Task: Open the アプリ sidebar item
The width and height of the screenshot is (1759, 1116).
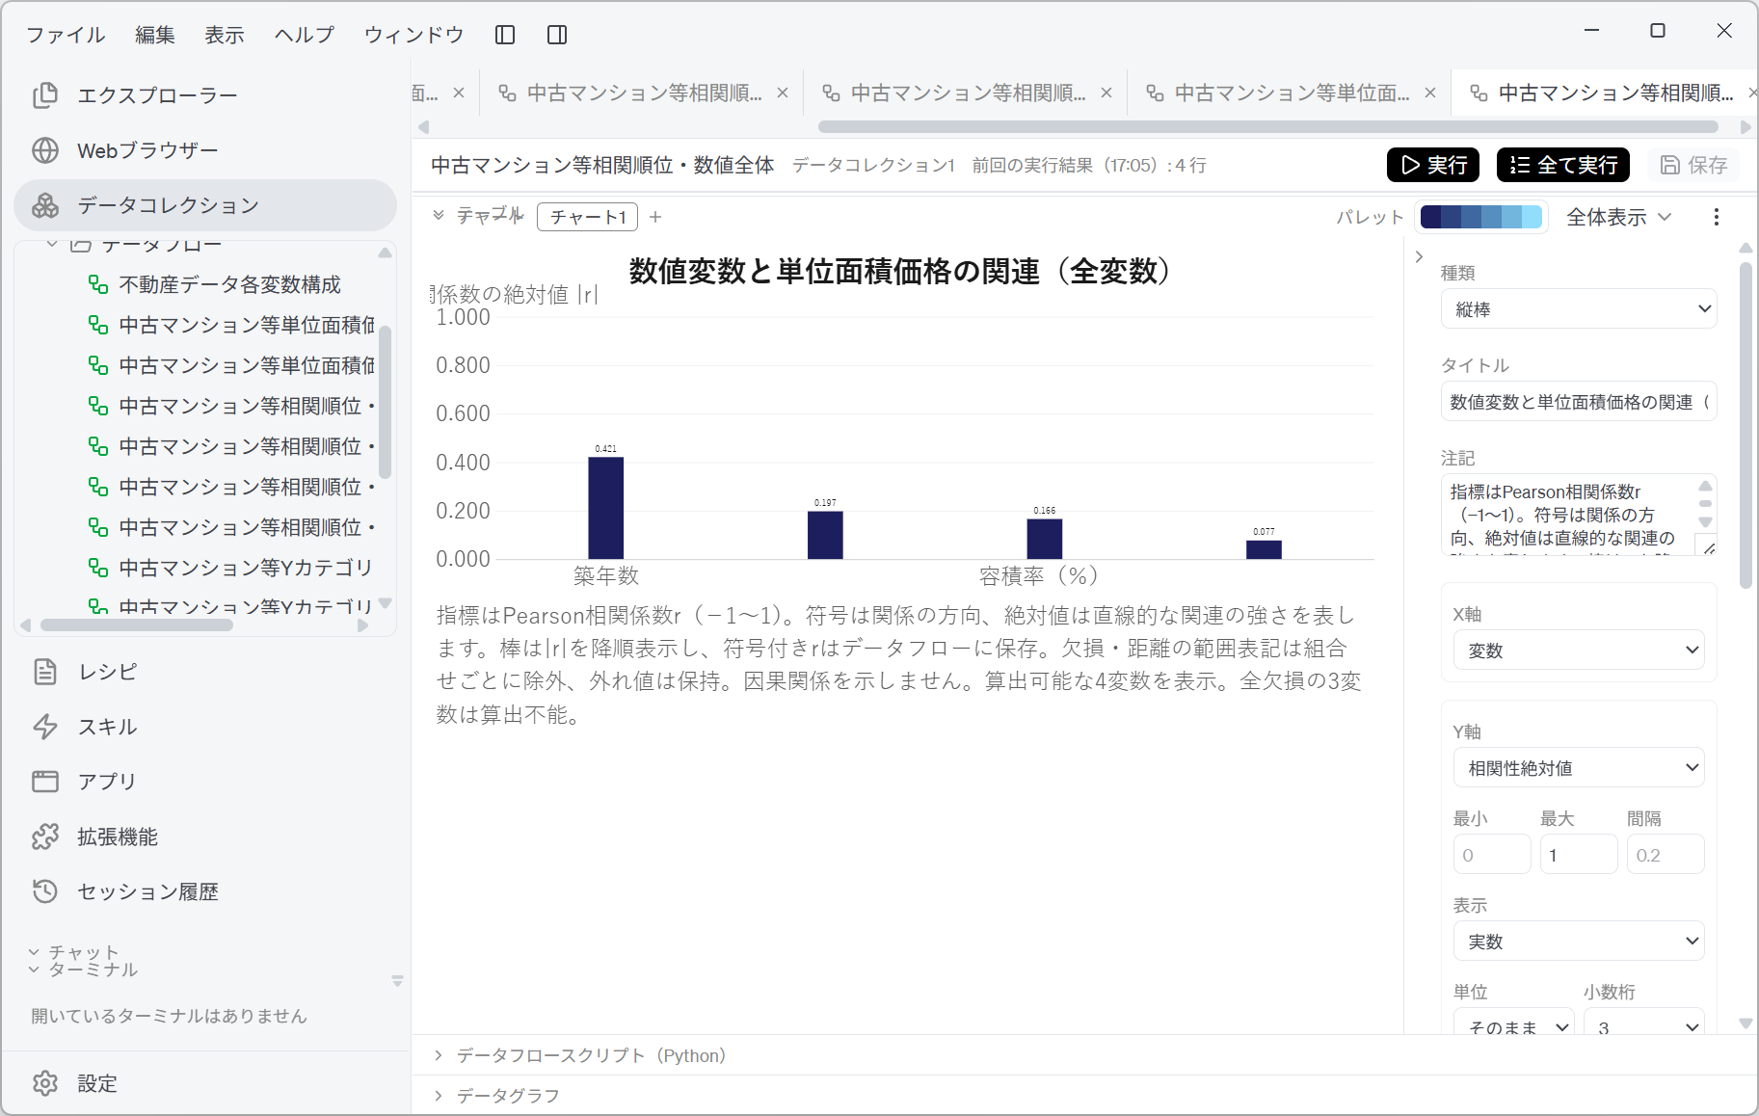Action: [204, 782]
